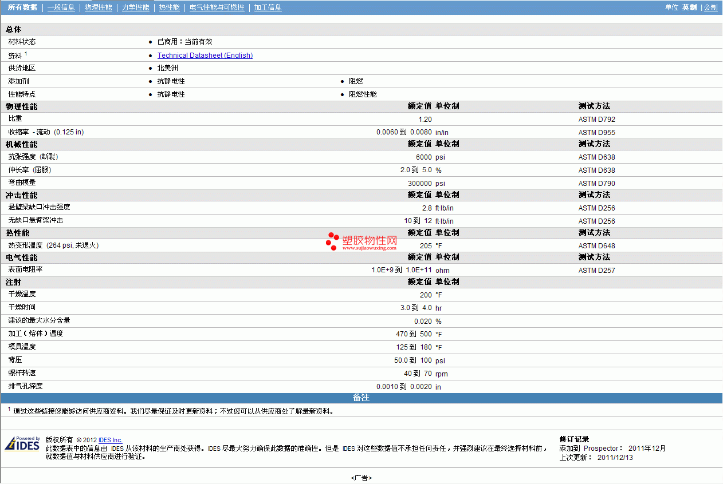The height and width of the screenshot is (484, 723).
Task: Click 阻燃 additive entry
Action: click(356, 81)
